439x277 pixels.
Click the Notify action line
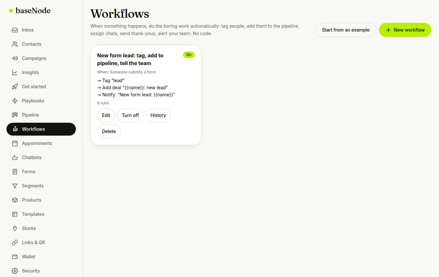tap(136, 95)
